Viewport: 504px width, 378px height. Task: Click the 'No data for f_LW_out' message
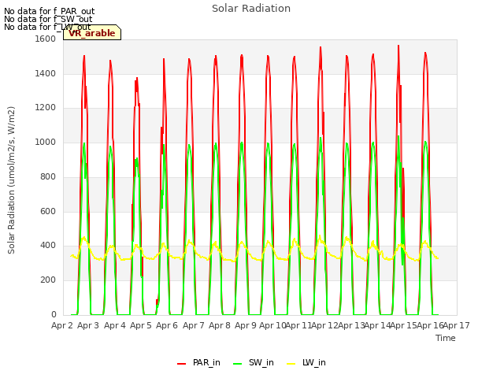pos(47,27)
